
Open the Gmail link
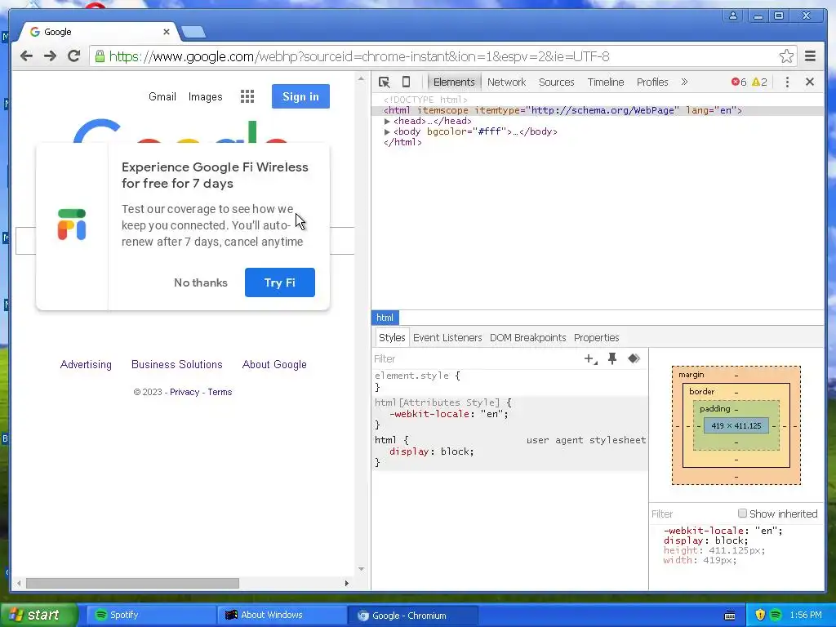(x=162, y=96)
